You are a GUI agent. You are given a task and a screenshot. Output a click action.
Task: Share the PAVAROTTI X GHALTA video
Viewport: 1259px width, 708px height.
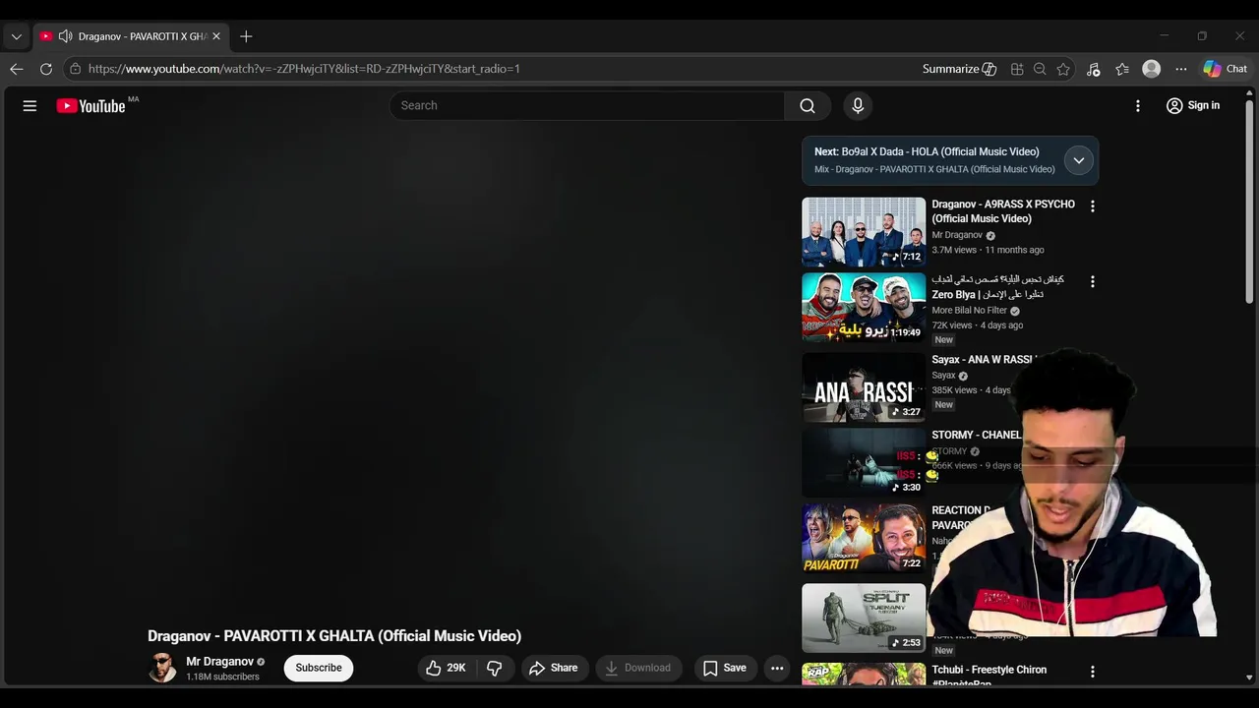coord(554,668)
